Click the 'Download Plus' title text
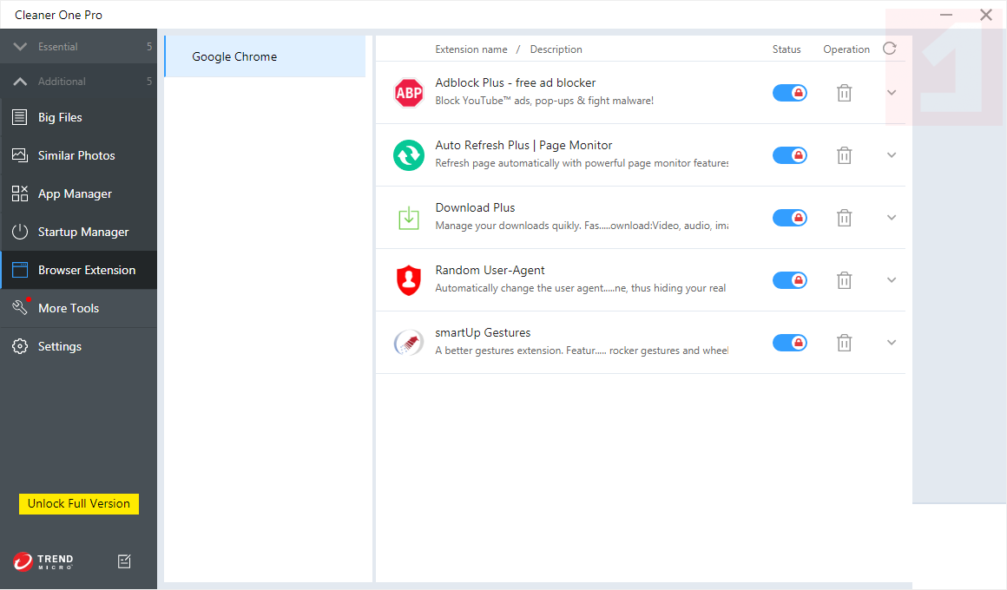The image size is (1007, 590). 475,207
